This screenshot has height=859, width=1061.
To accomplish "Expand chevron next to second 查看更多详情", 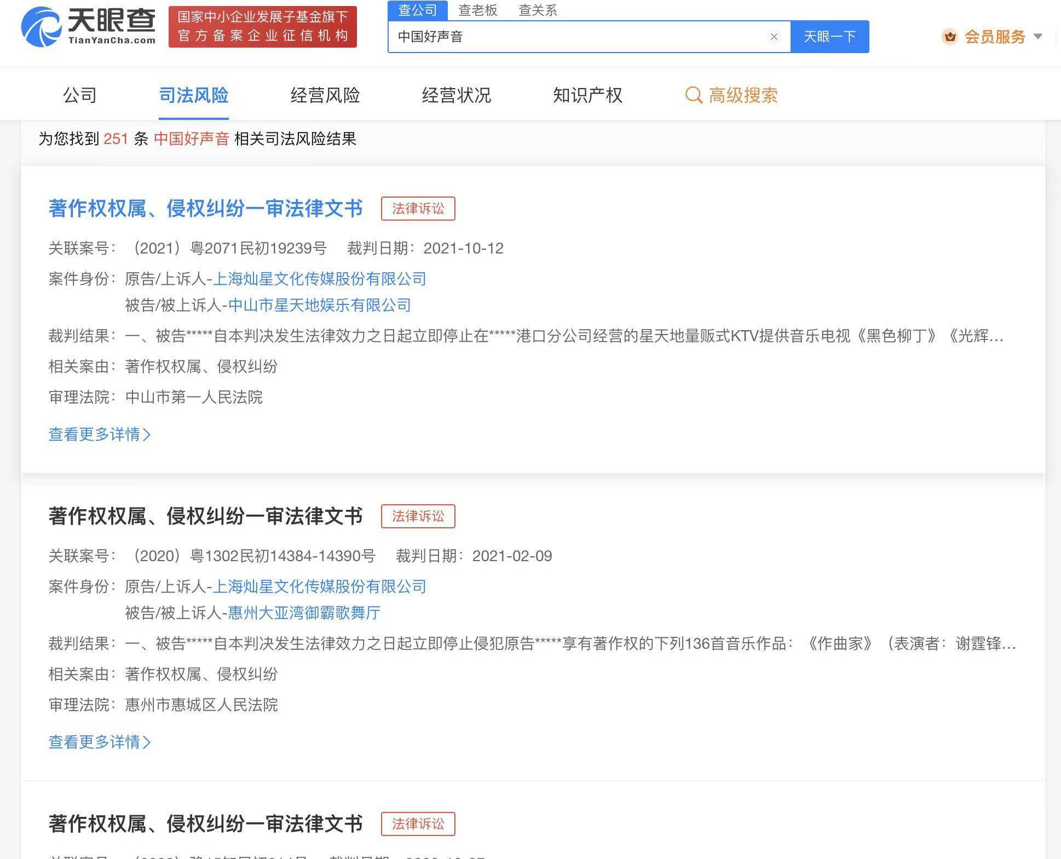I will (147, 742).
